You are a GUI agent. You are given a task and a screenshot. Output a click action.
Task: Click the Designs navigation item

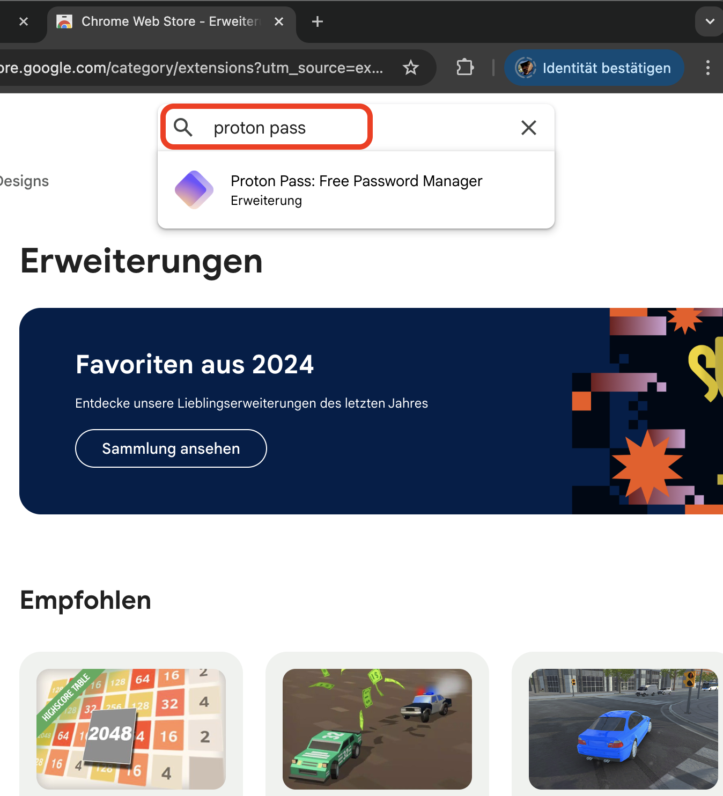point(24,181)
